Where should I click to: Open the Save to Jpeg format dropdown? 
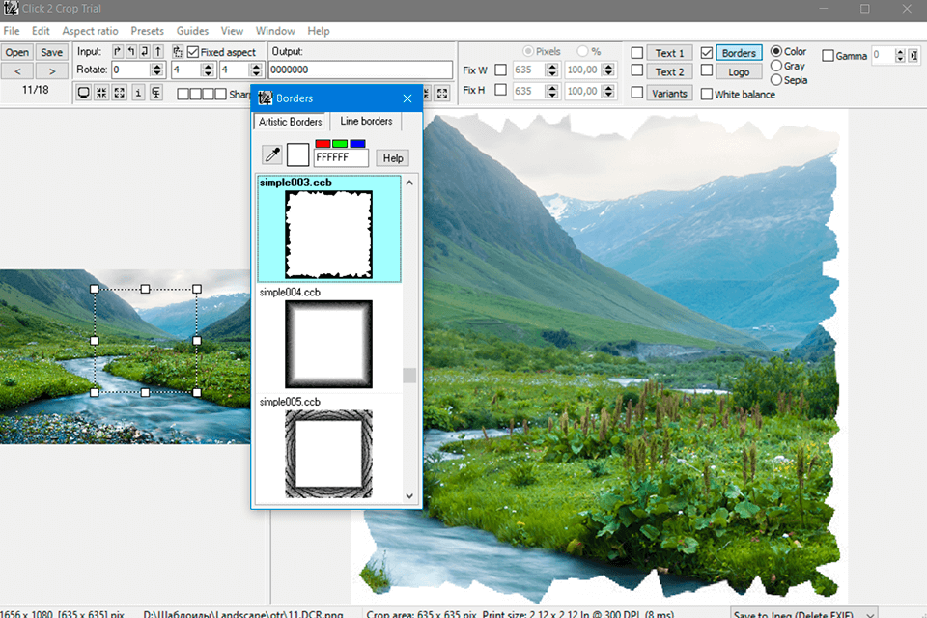pos(870,614)
